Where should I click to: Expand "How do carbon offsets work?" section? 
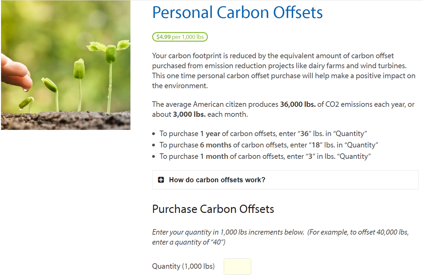coord(217,180)
